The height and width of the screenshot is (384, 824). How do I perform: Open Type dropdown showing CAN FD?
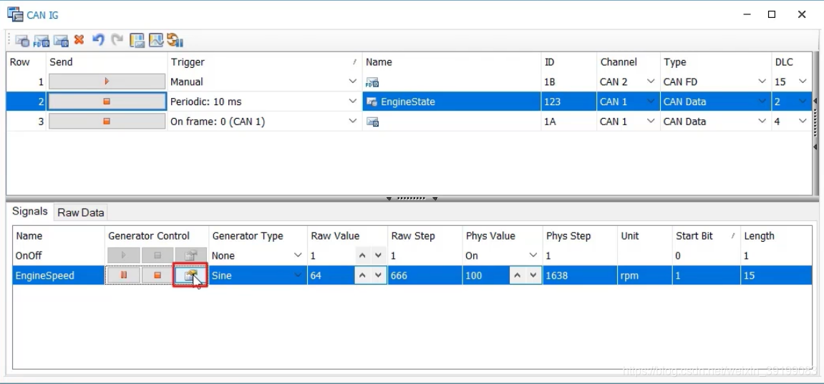(762, 82)
